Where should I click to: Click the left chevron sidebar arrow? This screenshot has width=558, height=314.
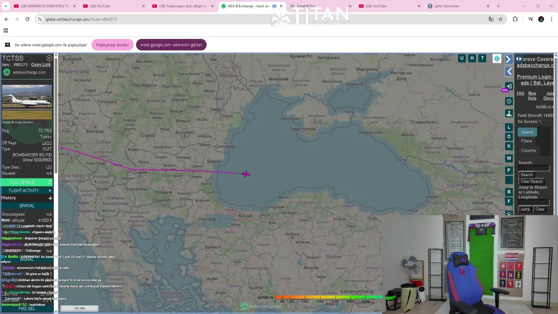(509, 71)
